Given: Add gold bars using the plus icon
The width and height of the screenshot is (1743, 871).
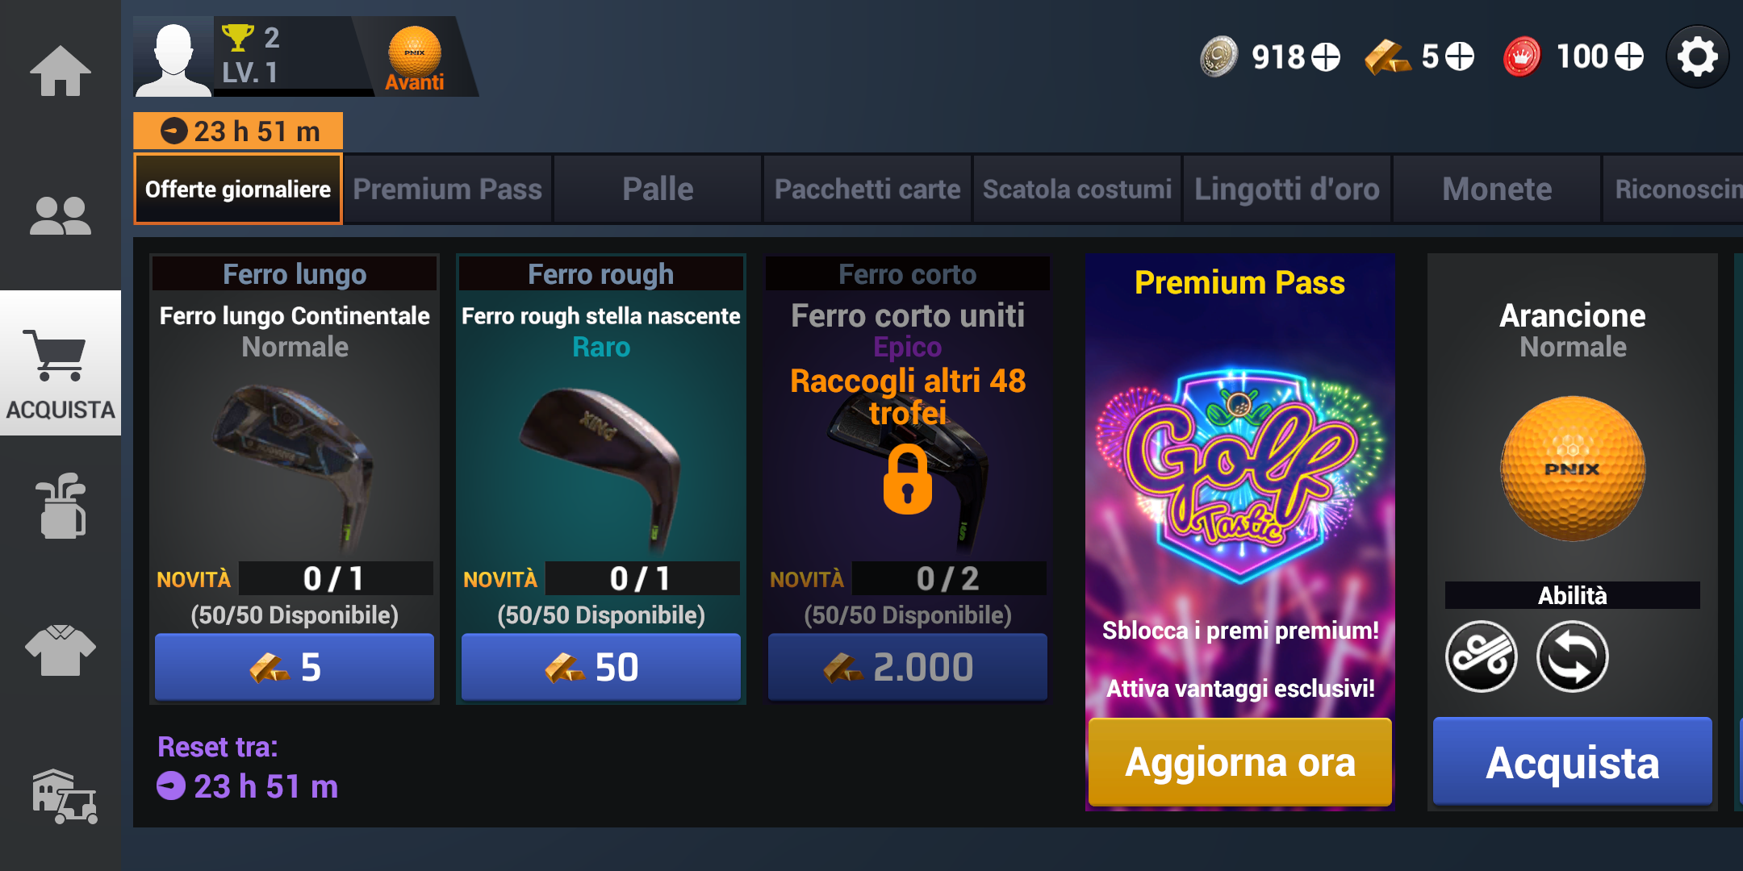Looking at the screenshot, I should pyautogui.click(x=1459, y=56).
